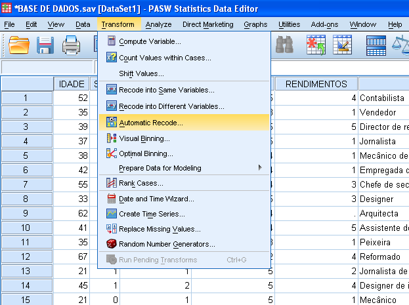
Task: Click the Find binoculars icon
Action: (x=284, y=45)
